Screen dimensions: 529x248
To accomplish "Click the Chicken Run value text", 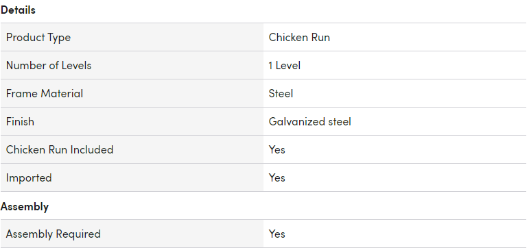I will [x=299, y=37].
